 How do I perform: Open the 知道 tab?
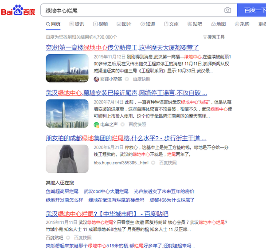148,24
